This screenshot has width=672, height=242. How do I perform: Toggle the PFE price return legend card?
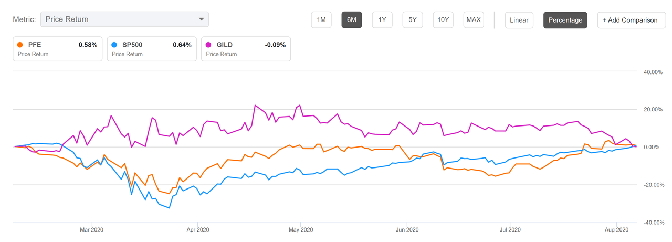click(x=58, y=49)
